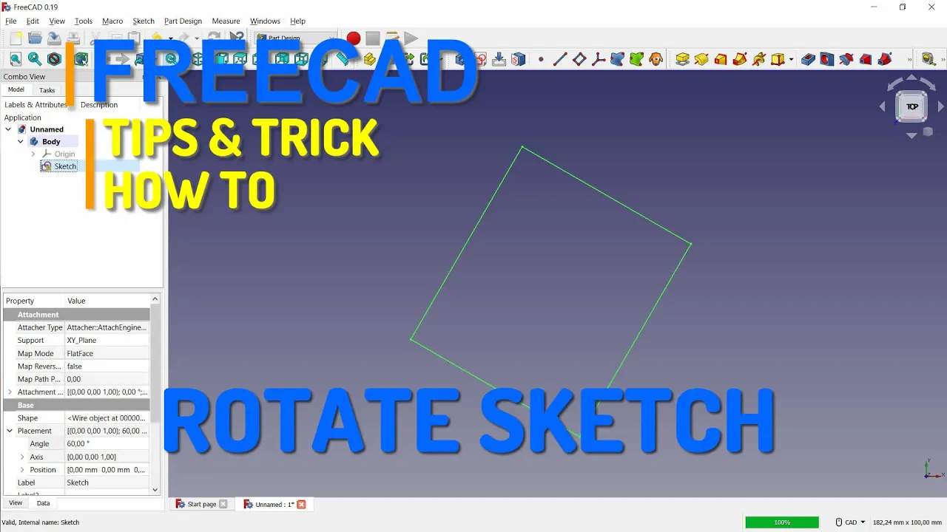Click the navigation cube TOP face
The image size is (947, 532).
(911, 107)
